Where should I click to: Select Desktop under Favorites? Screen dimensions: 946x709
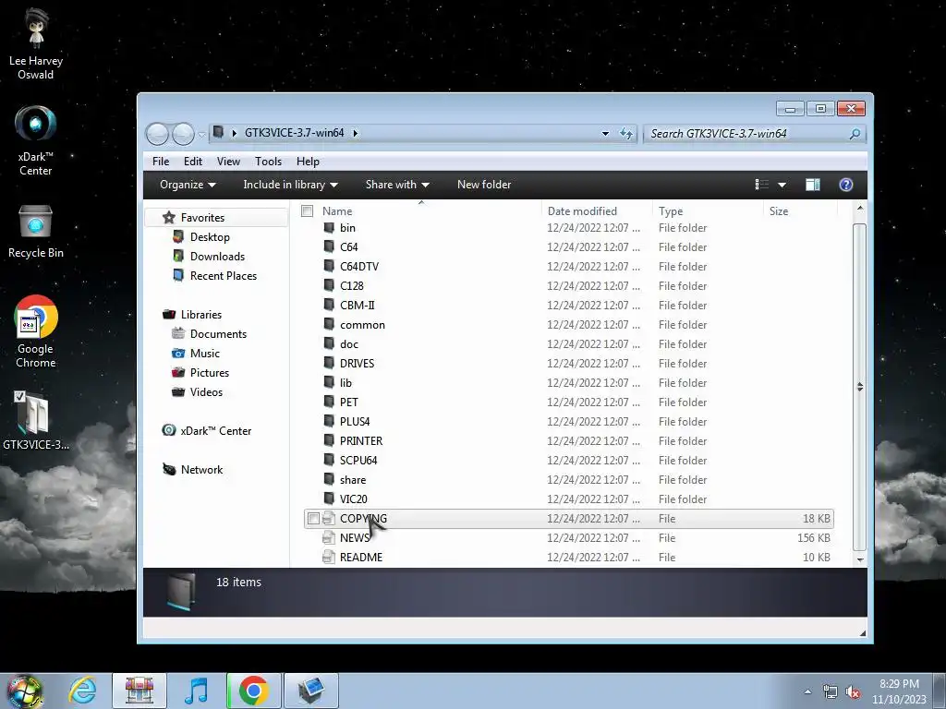210,237
